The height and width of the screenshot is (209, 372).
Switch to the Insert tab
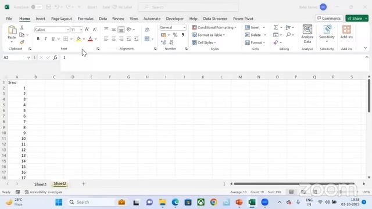(x=40, y=19)
